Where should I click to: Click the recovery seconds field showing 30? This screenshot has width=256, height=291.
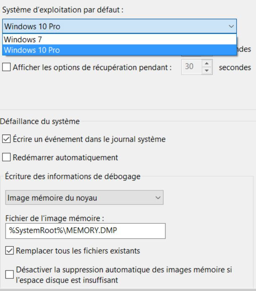point(189,67)
